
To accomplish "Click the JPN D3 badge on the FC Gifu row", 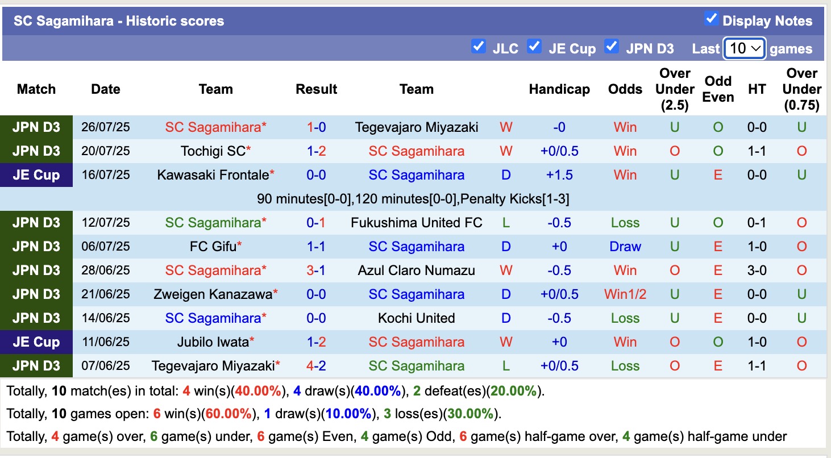I will pos(36,247).
